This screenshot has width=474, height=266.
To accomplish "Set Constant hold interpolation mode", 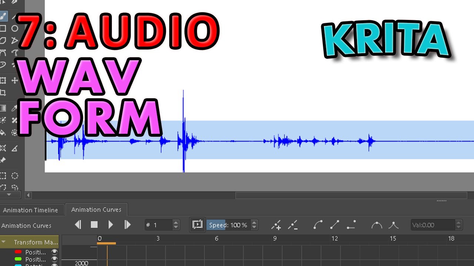I will coord(351,225).
